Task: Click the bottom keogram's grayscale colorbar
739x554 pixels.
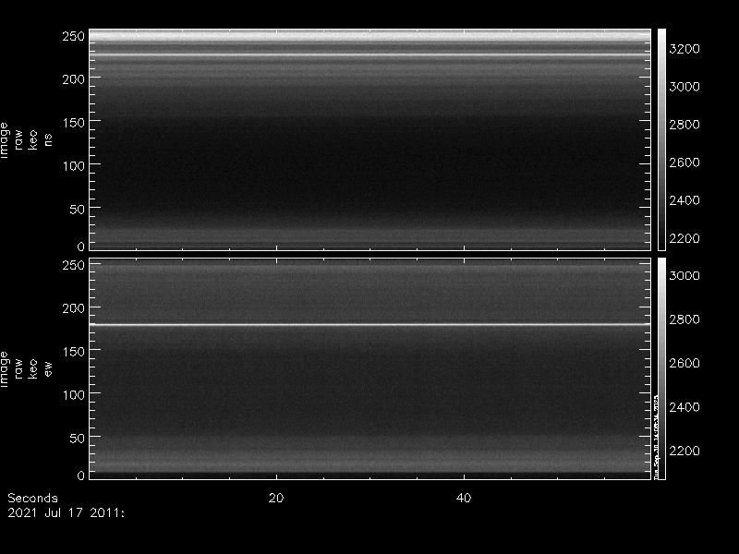Action: (x=661, y=367)
